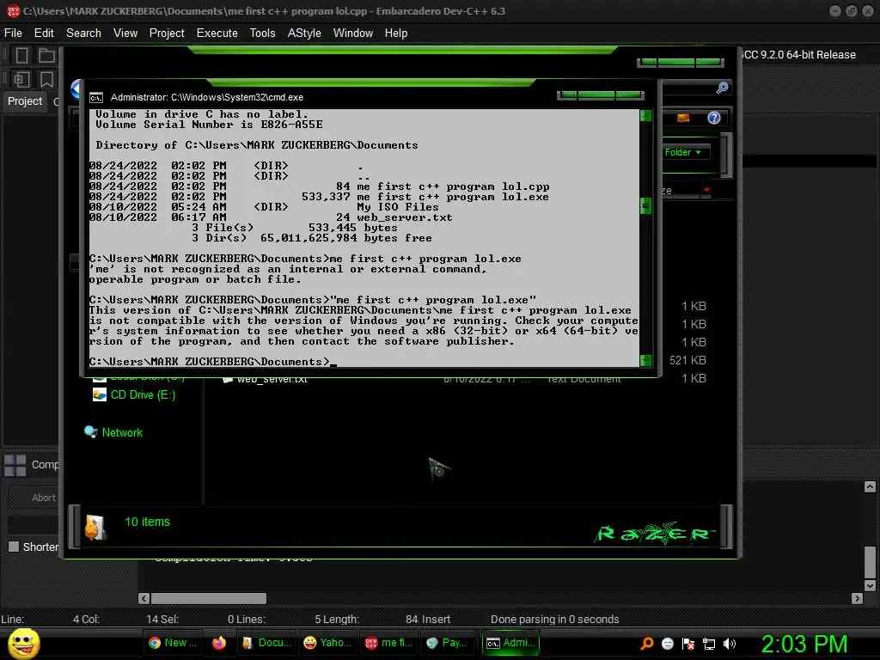Click the Abort button in Dev-C++ compile panel

pyautogui.click(x=34, y=498)
